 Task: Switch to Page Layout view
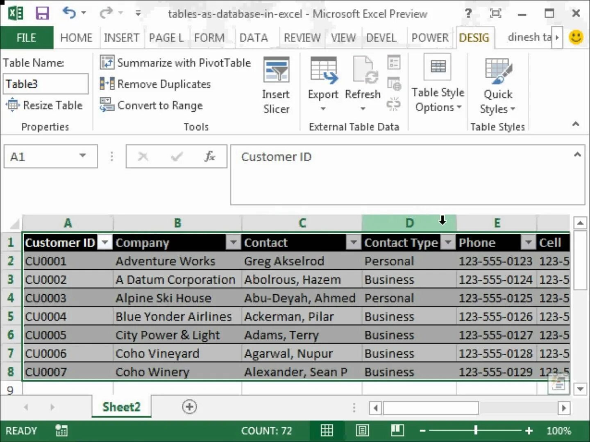tap(362, 430)
